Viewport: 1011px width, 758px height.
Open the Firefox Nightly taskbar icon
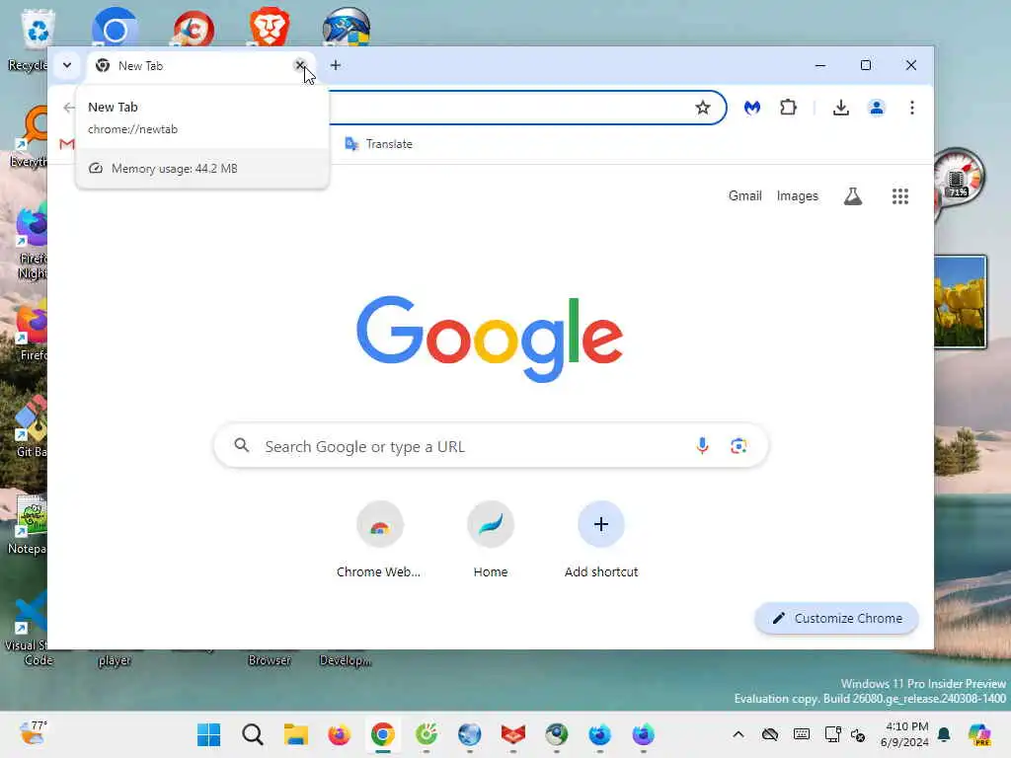[x=643, y=734]
